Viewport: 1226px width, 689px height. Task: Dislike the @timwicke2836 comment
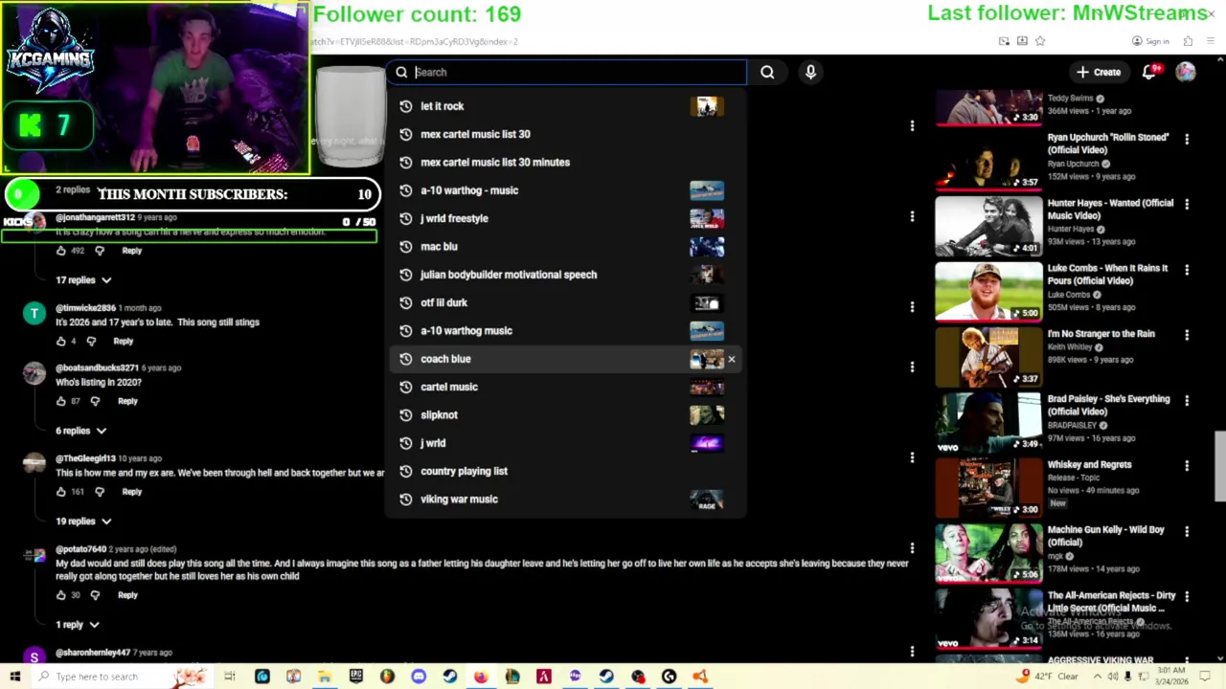(91, 341)
